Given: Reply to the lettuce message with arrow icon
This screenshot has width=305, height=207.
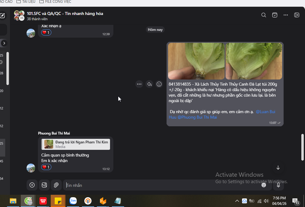Looking at the screenshot, I should 149,84.
